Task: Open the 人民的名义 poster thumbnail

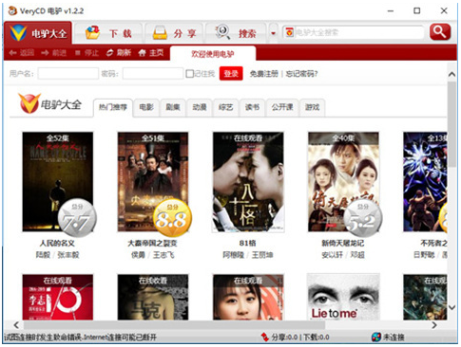Action: 58,182
